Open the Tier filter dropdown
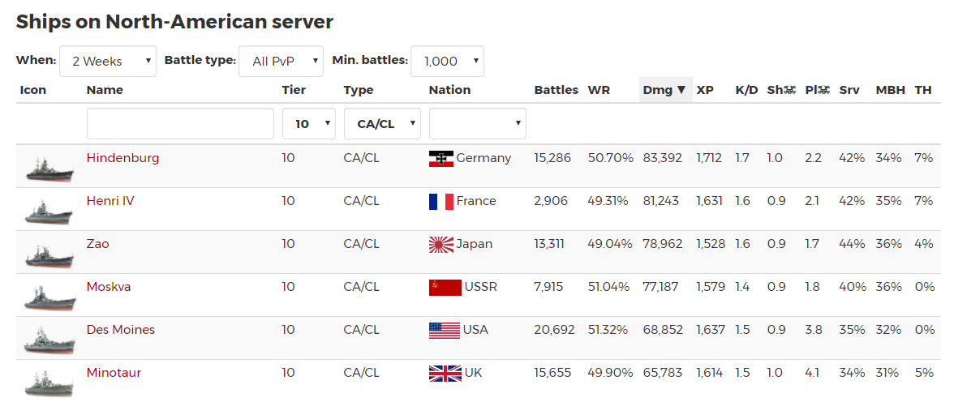 point(309,124)
